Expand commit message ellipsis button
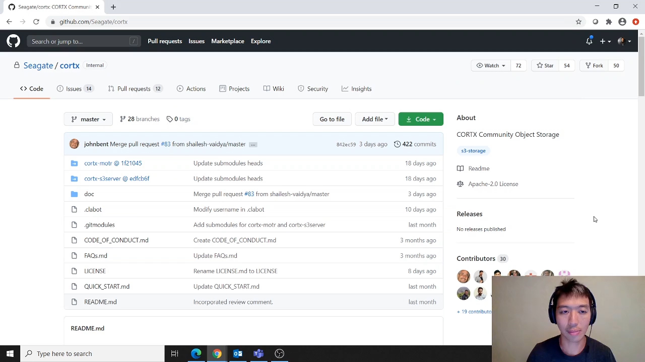Screen dimensions: 645x362 tap(253, 145)
